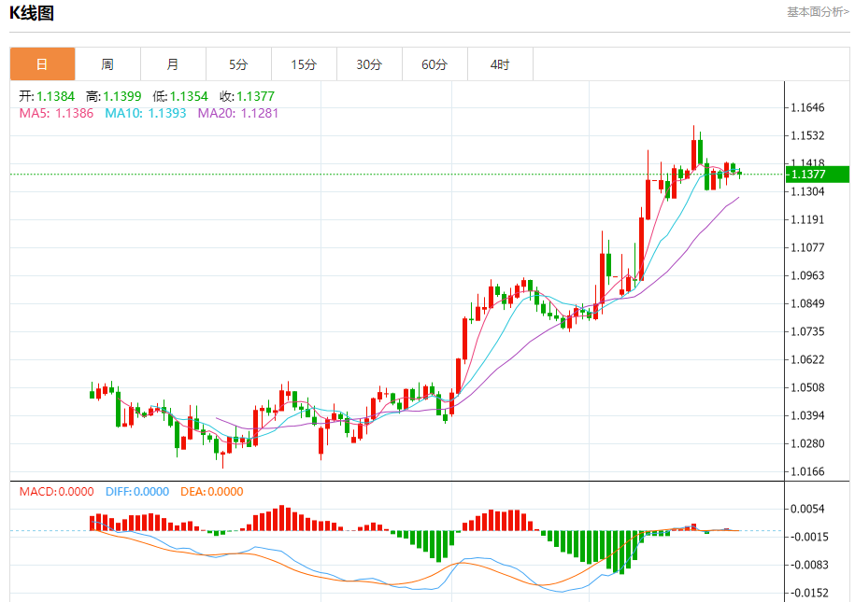
Task: Click the 1.1532 price axis label
Action: (807, 135)
